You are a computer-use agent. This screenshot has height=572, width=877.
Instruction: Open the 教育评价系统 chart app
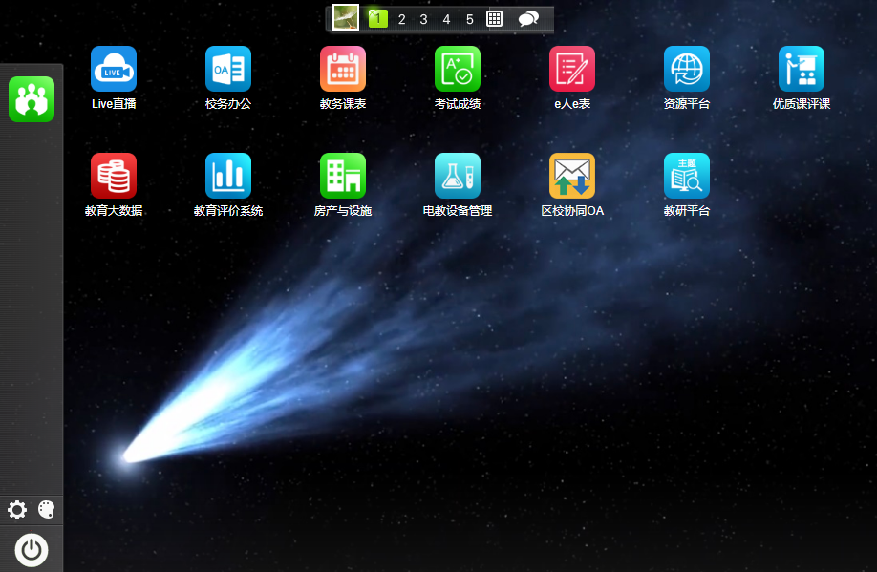(x=228, y=176)
